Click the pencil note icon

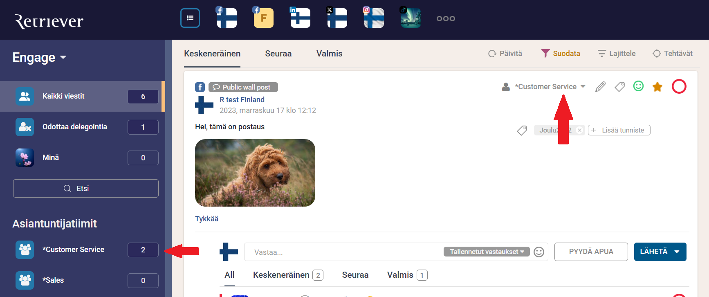point(600,87)
